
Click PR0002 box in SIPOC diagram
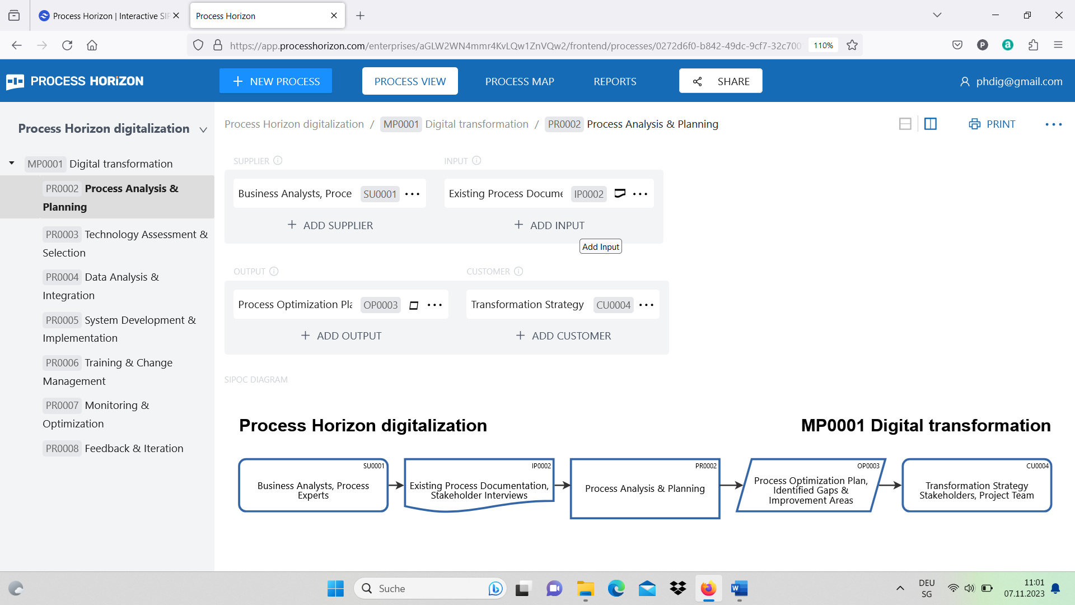(645, 488)
